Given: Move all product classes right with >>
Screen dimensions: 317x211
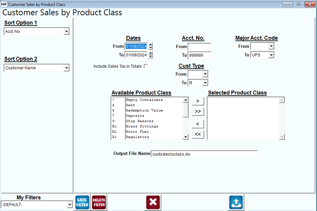Looking at the screenshot, I should 198,111.
